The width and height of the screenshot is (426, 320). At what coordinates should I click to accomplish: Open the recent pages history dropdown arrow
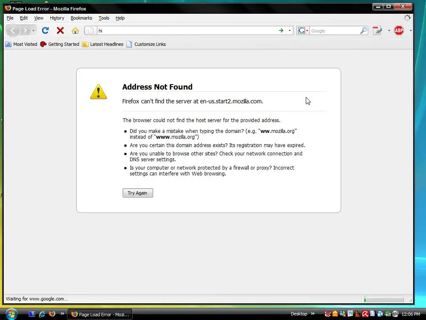(33, 30)
